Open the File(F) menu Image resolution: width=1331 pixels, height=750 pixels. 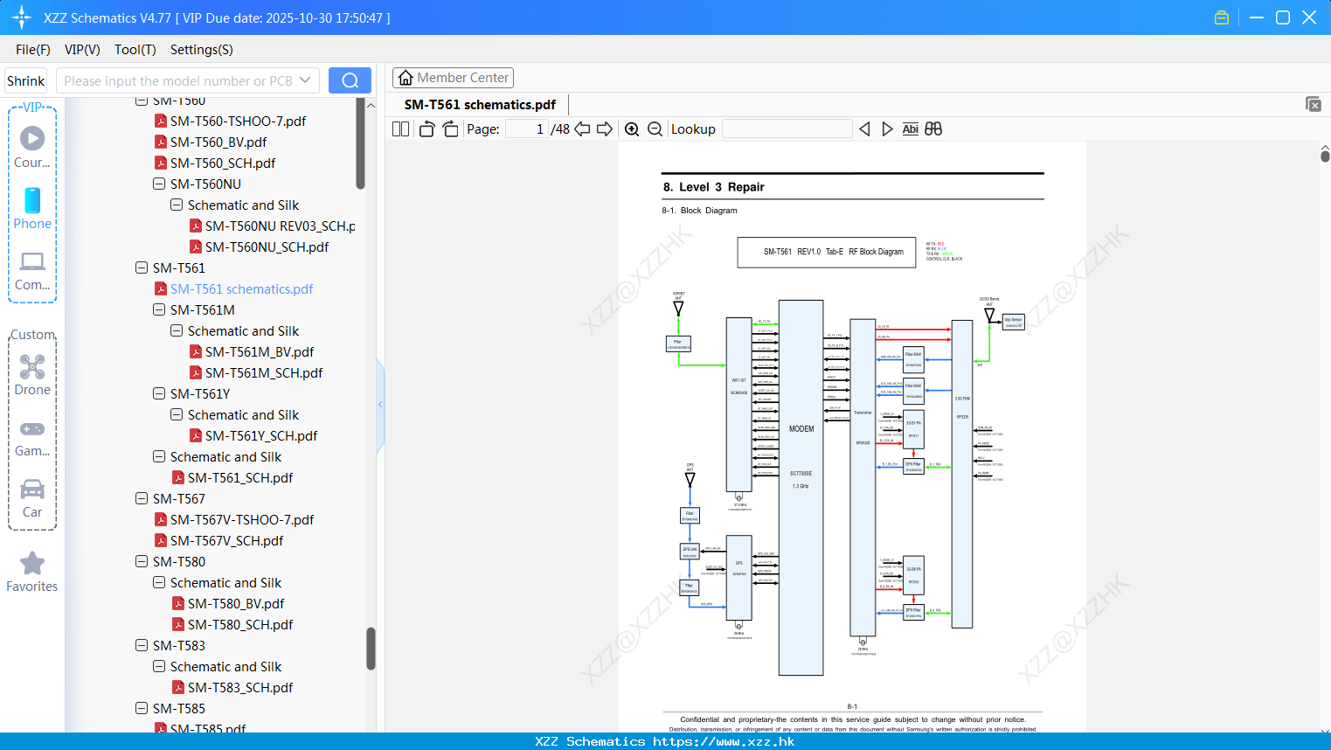tap(33, 50)
